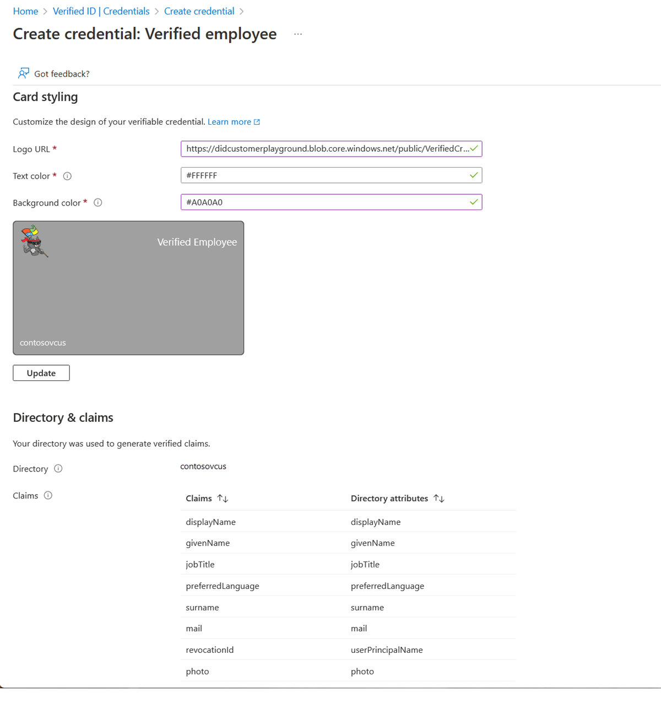Click the Verified Employee card preview title
Screen dimensions: 661x713
pyautogui.click(x=197, y=242)
